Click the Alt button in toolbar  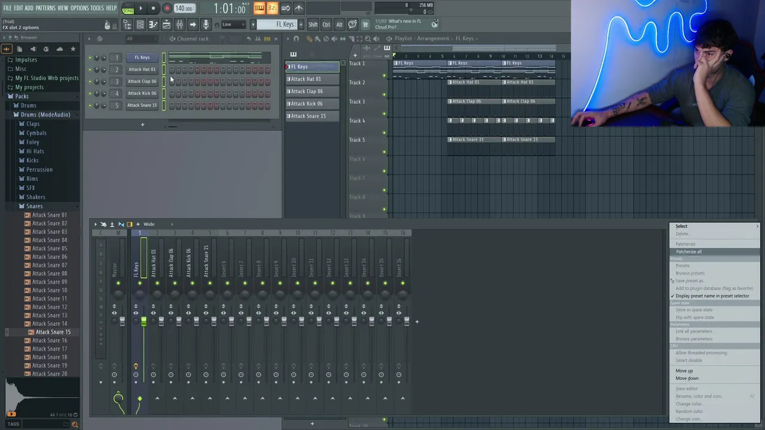point(339,24)
